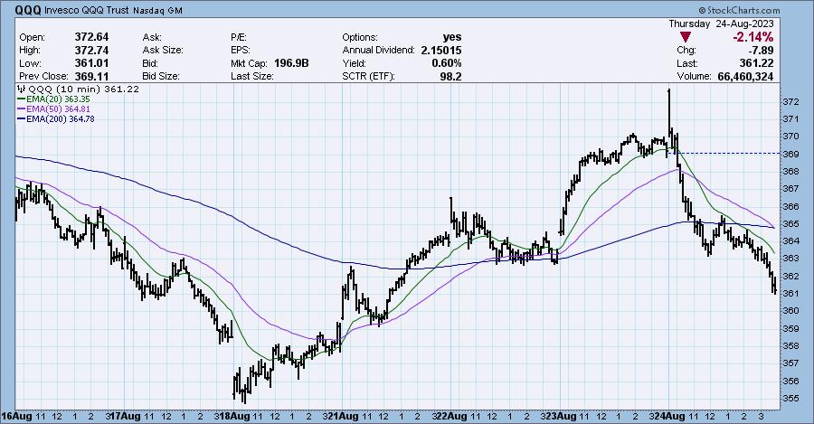Click the EMA(200) 364.78 legend label
Viewport: 814px width, 424px height.
tap(61, 118)
